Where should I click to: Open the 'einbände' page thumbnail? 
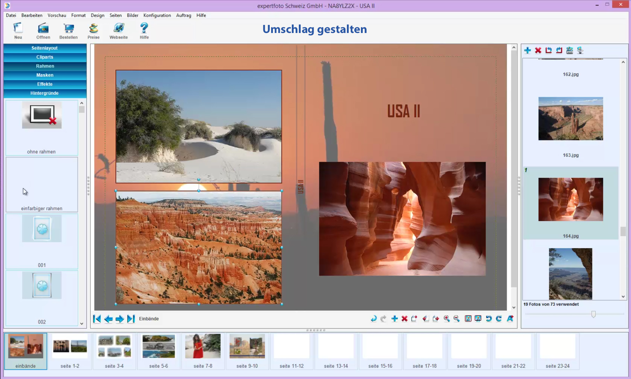pyautogui.click(x=26, y=351)
